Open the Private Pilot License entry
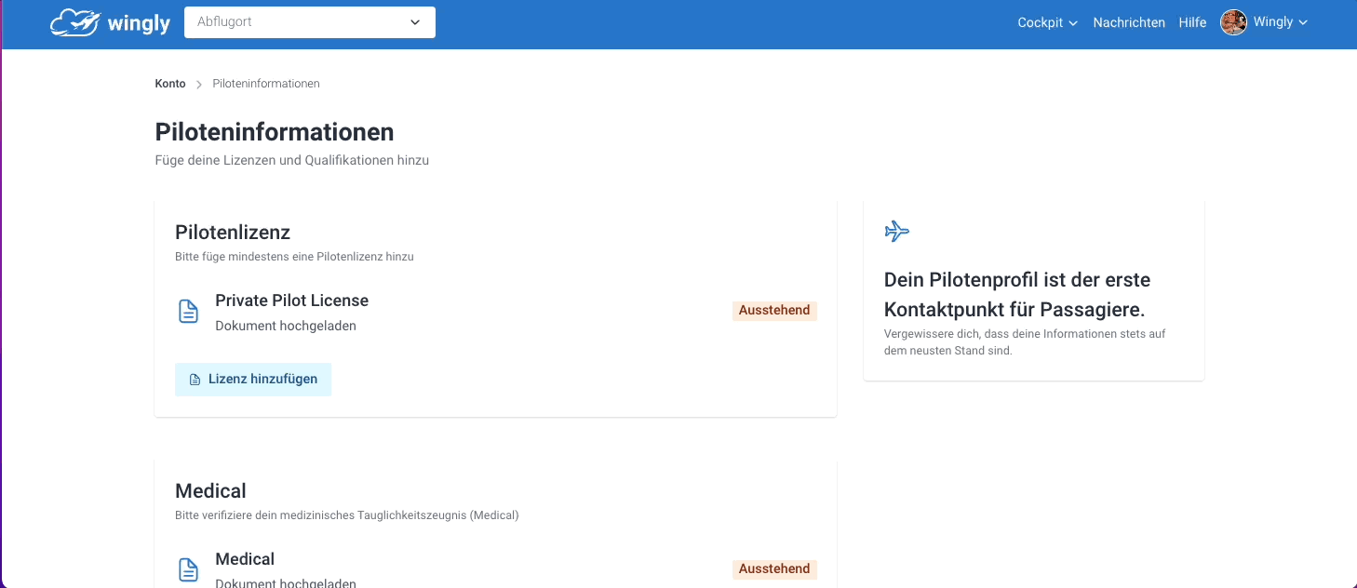Image resolution: width=1357 pixels, height=588 pixels. [x=291, y=301]
